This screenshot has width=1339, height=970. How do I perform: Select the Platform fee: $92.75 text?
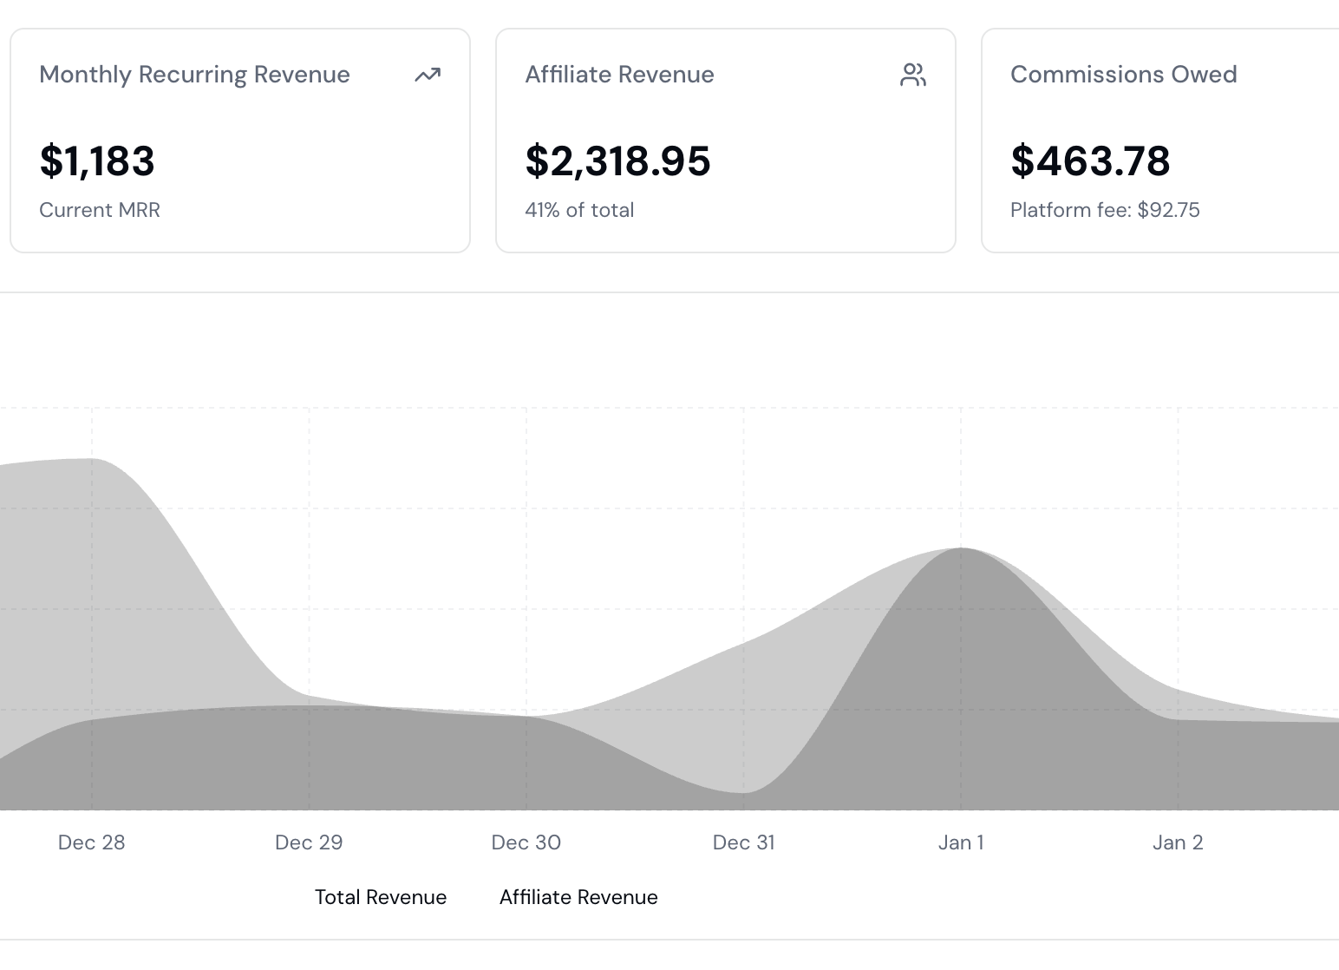[1105, 210]
